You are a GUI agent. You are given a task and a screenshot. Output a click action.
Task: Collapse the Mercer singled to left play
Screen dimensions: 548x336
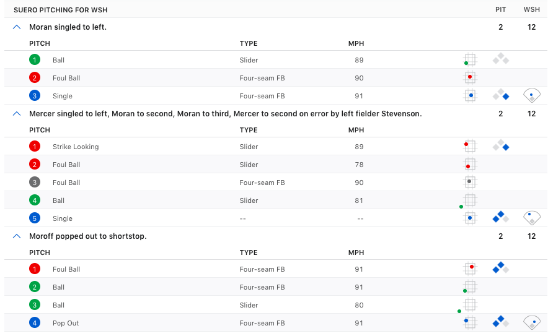tap(17, 113)
